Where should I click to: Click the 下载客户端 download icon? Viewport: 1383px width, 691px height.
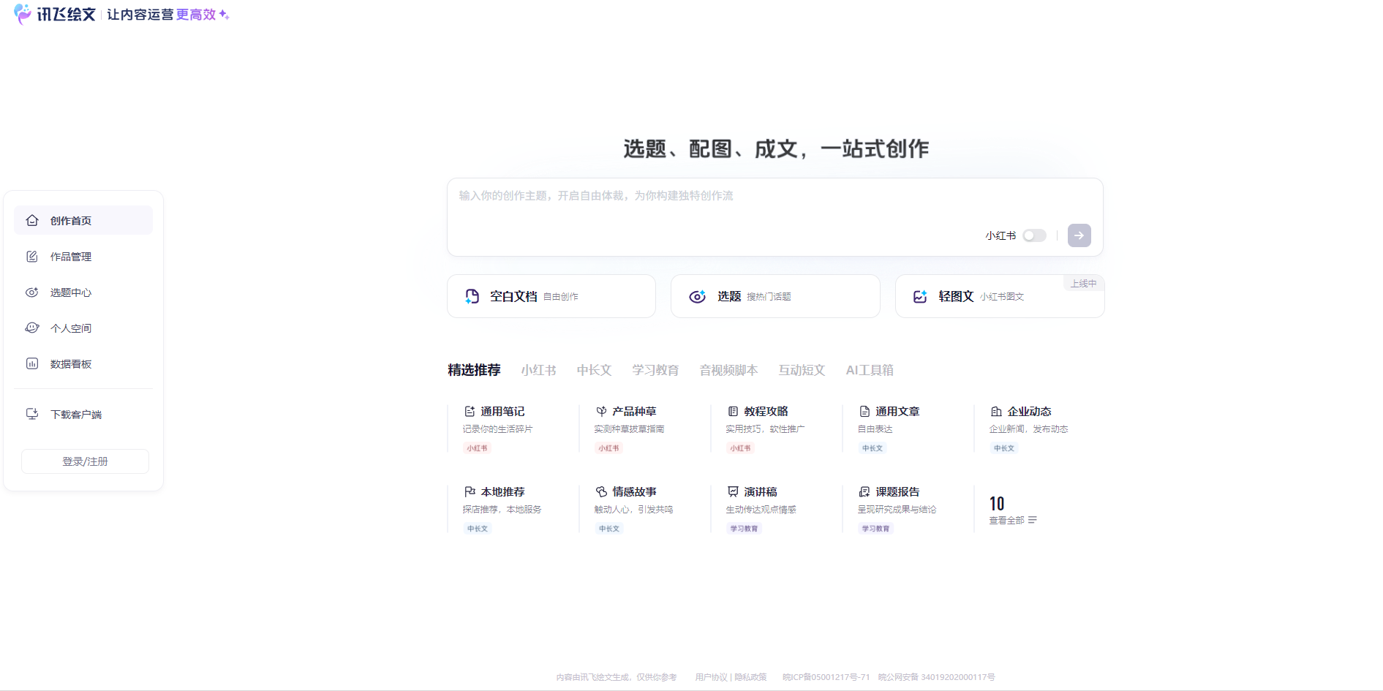(x=32, y=414)
